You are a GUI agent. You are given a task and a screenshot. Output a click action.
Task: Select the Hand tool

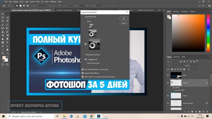click(x=7, y=50)
